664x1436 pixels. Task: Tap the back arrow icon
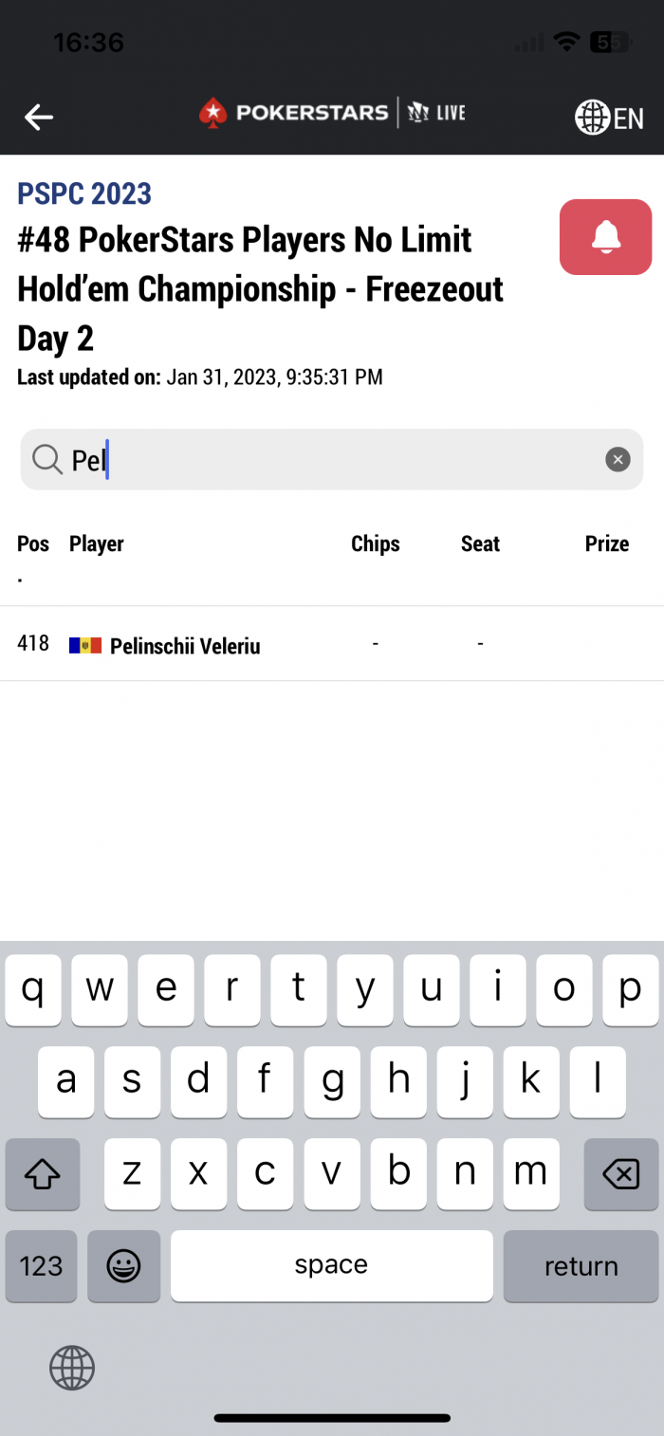pos(39,117)
